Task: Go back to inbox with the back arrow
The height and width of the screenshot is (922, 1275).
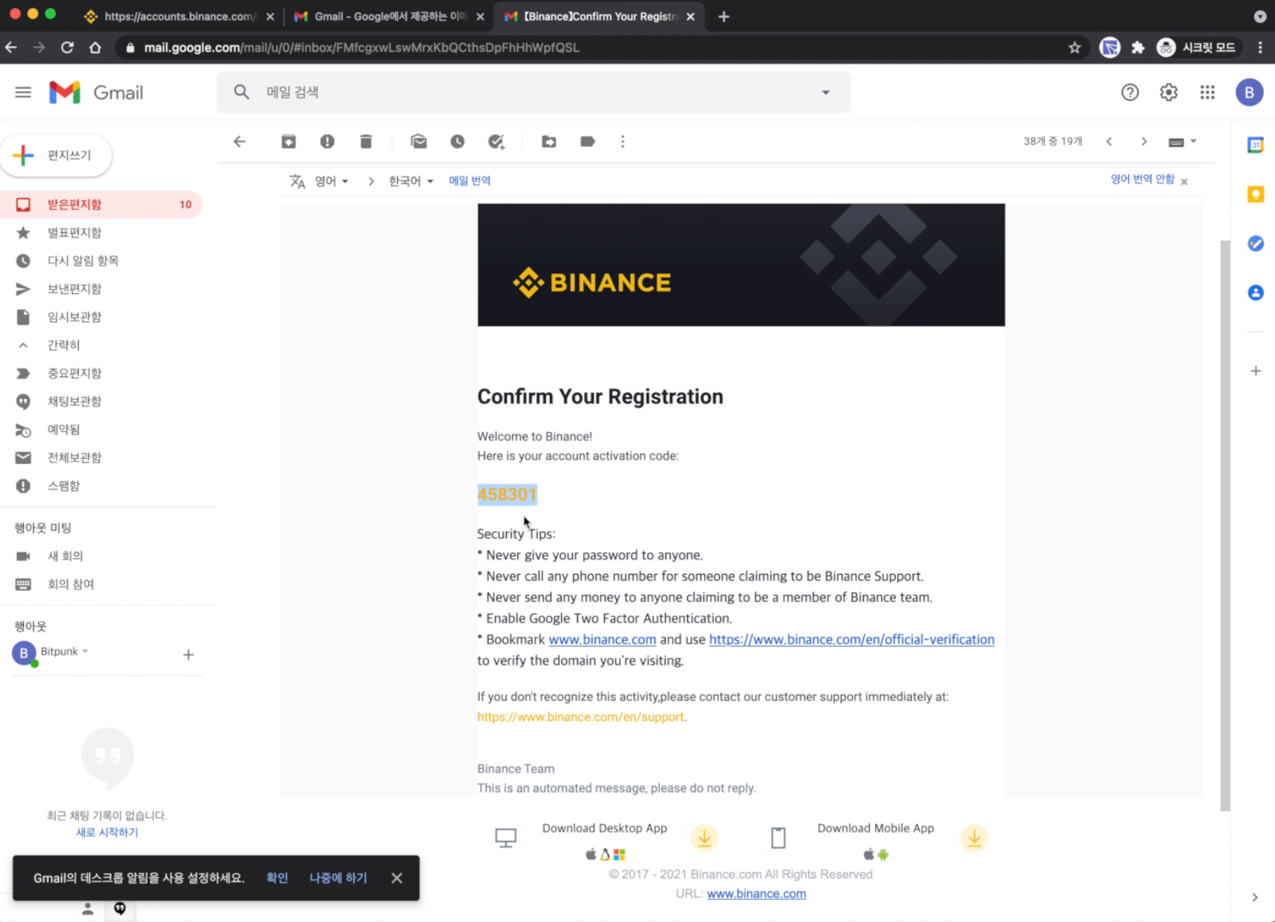Action: point(239,141)
